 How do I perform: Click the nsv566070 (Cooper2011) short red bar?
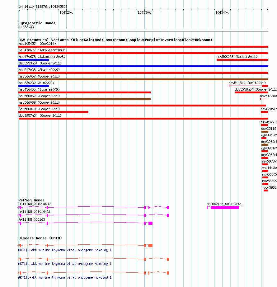(54, 112)
